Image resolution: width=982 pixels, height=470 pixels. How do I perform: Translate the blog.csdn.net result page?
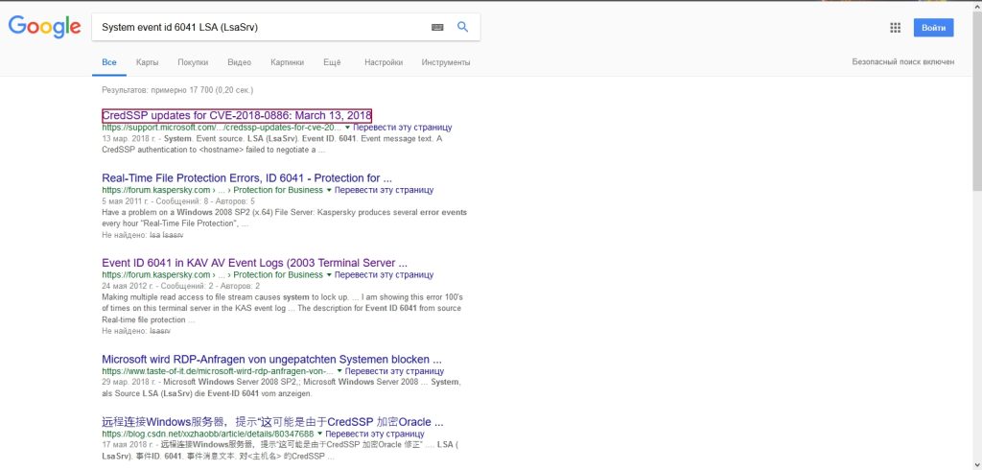(x=375, y=434)
